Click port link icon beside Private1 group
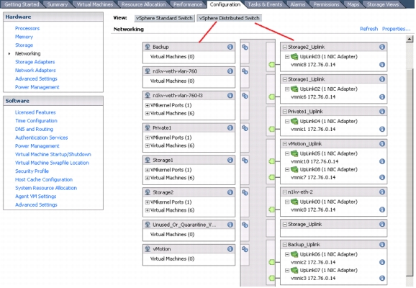Screen dimensions: 416x288 [245, 128]
